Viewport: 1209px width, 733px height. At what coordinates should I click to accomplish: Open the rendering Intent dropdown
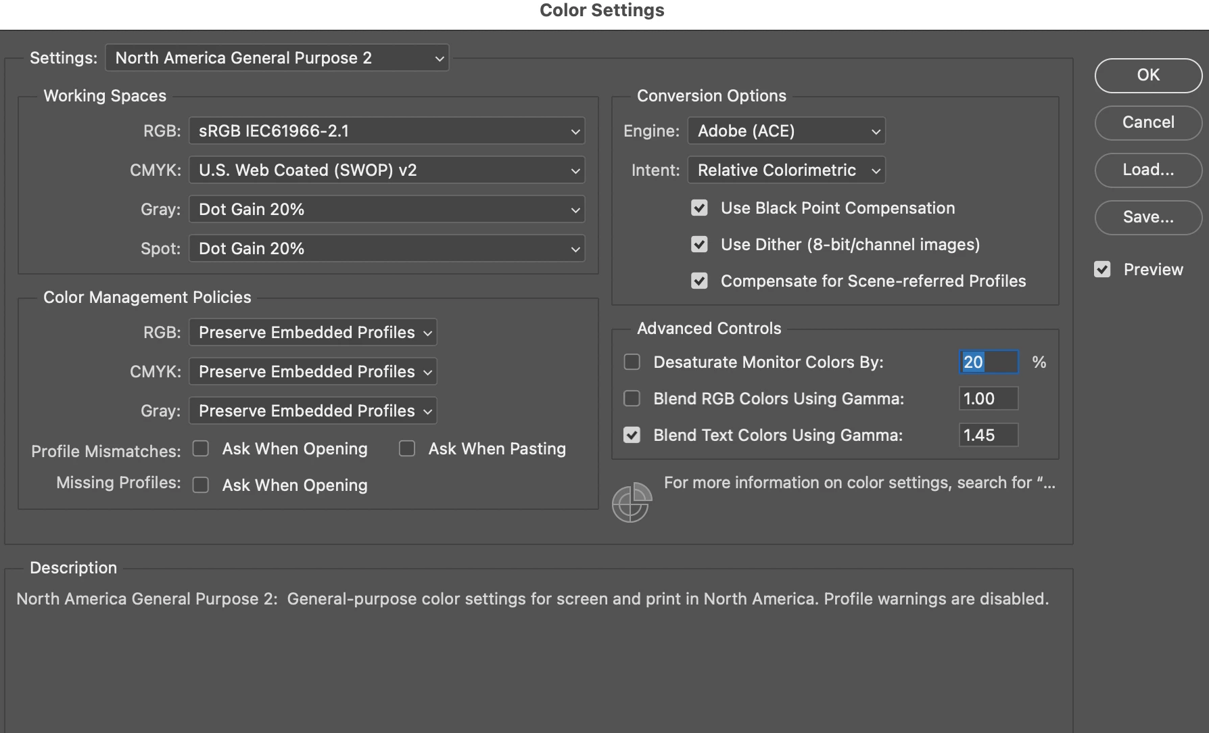(x=786, y=170)
